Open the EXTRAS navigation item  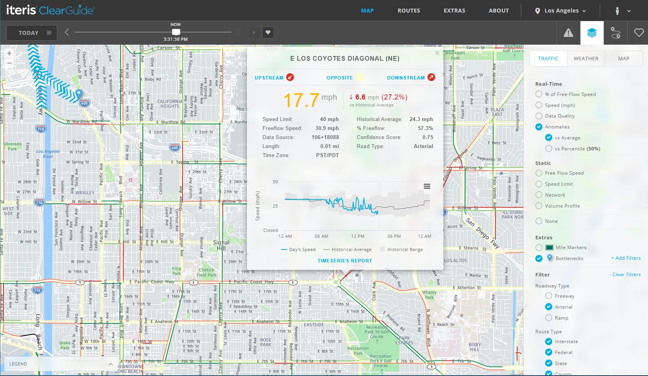pos(455,11)
